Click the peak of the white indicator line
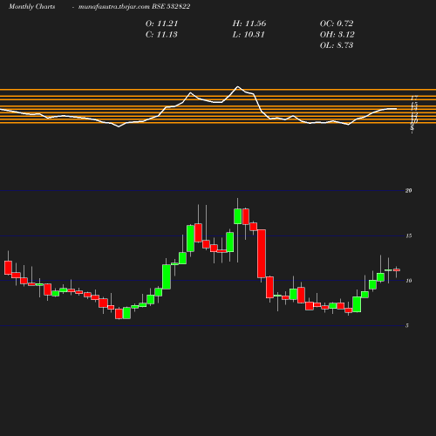 (x=238, y=86)
